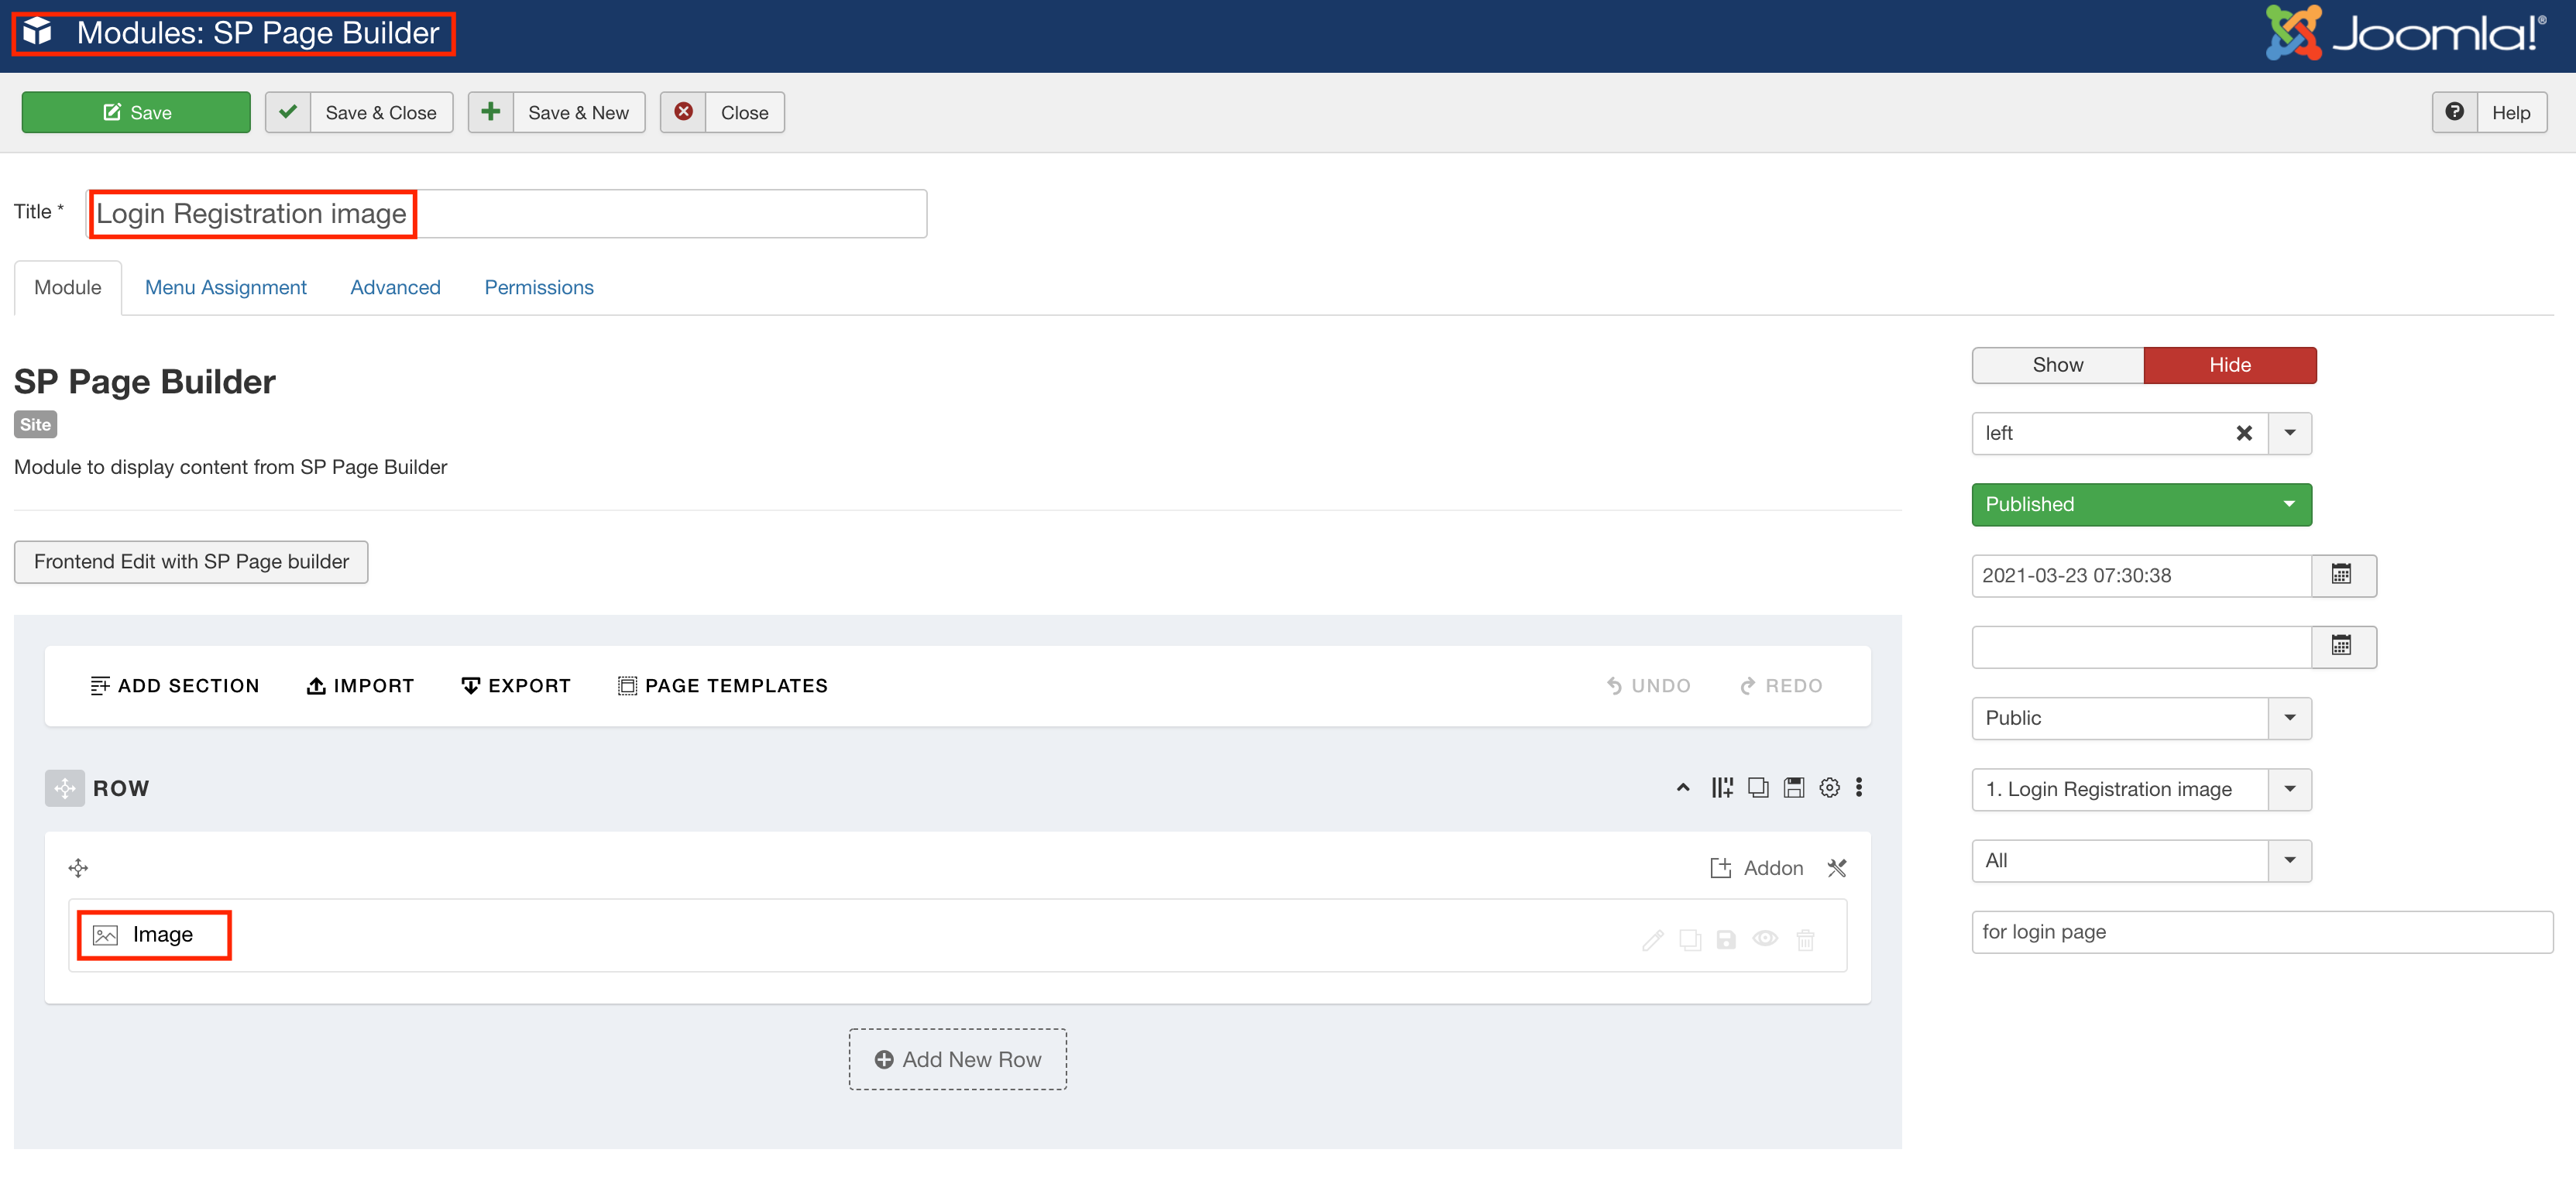Click Frontend Edit with SP Page builder
This screenshot has width=2576, height=1177.
click(x=191, y=561)
